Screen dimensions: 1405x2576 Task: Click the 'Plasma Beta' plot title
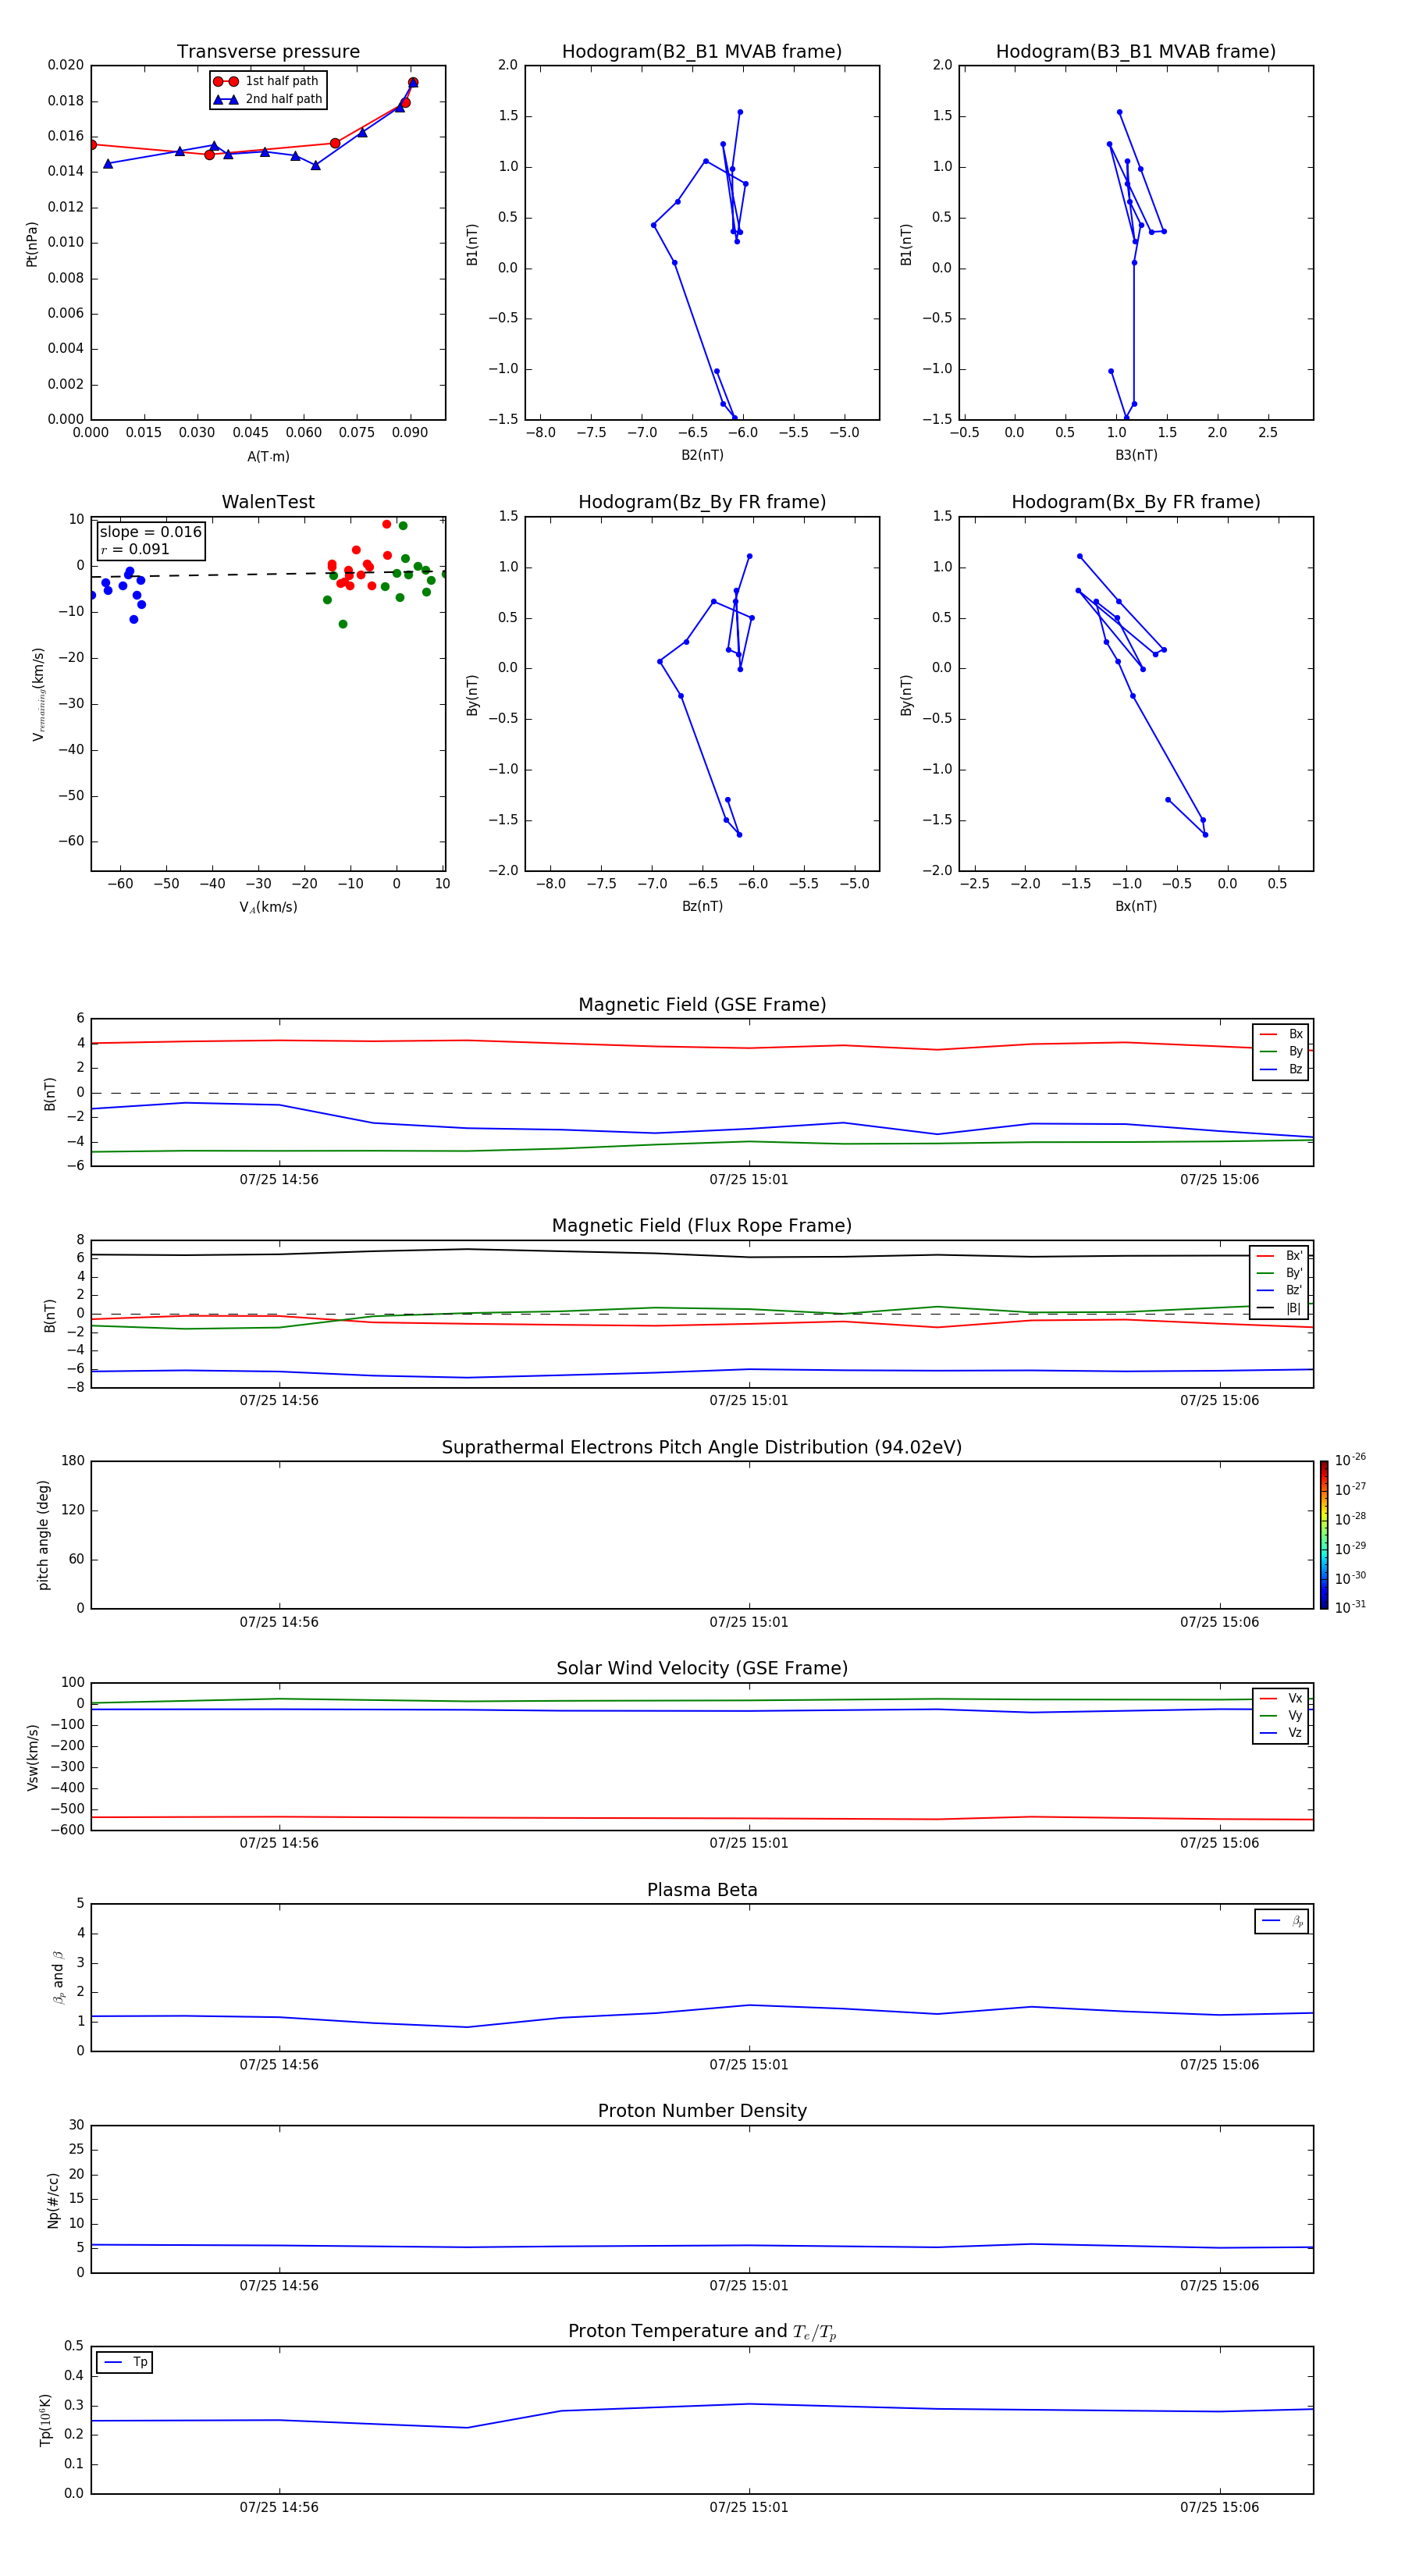702,1891
